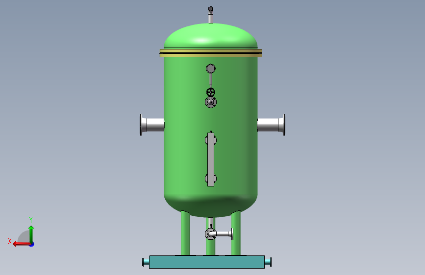Click the red X axis arrow of the triad
This screenshot has height=275, width=425.
(x=22, y=244)
